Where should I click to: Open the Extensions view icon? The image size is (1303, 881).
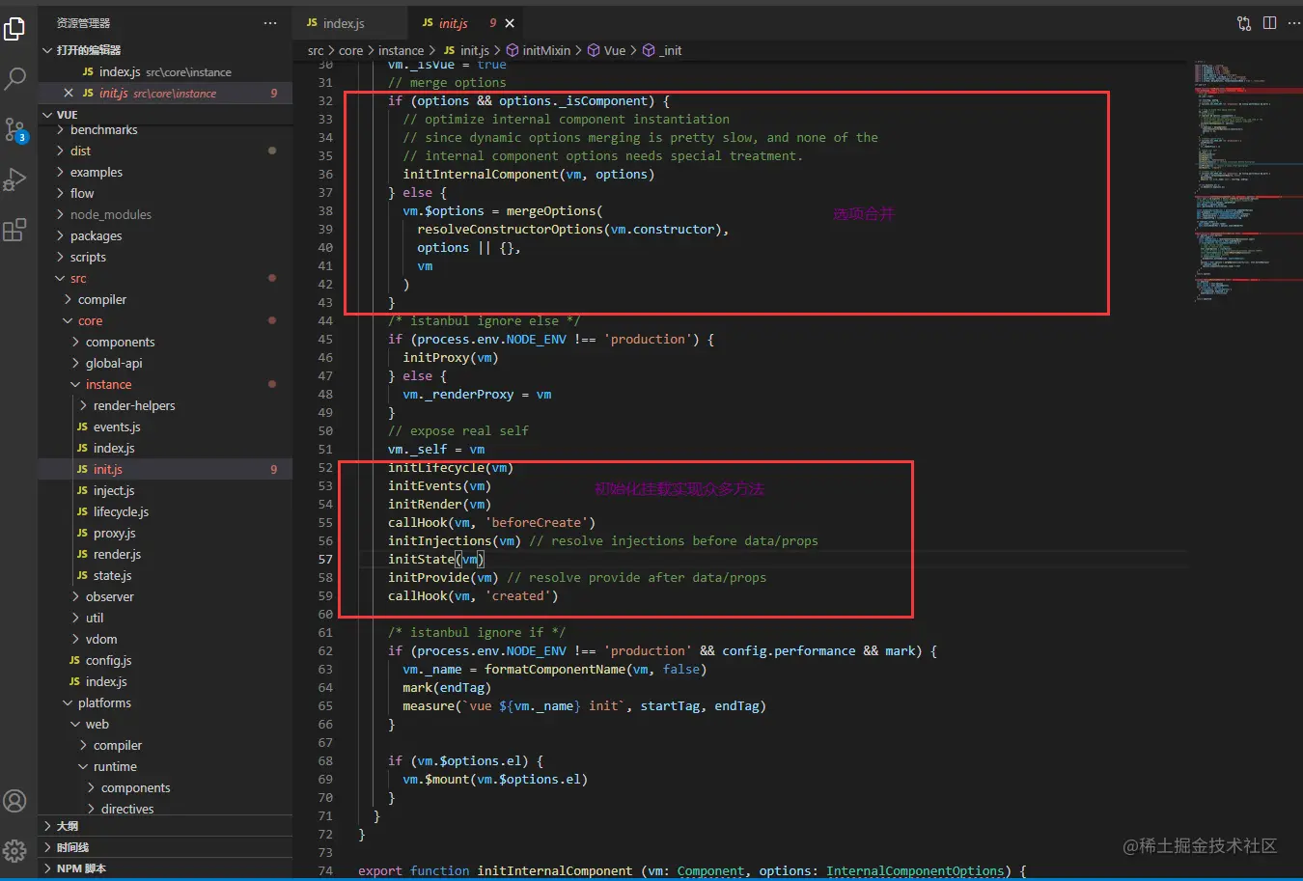[15, 230]
